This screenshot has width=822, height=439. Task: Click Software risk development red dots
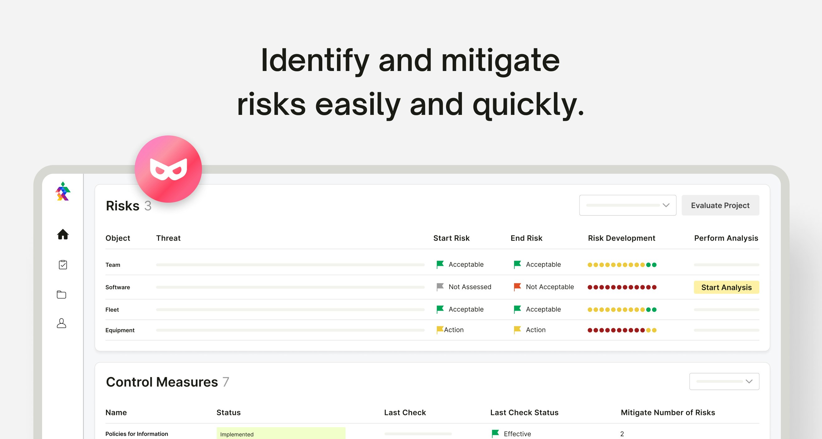click(622, 287)
